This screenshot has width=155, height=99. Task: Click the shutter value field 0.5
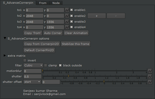(x=32, y=76)
